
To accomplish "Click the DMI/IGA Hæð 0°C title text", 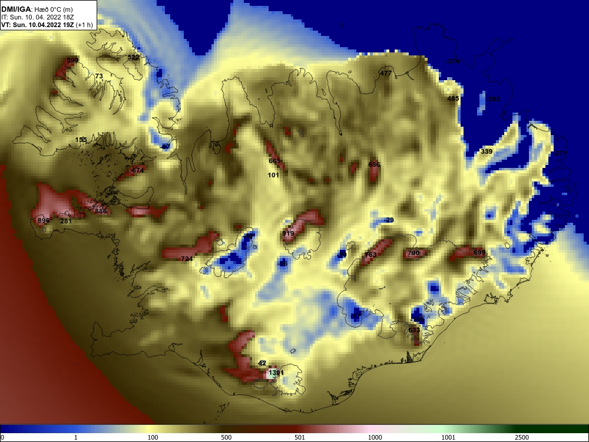I will 37,9.
